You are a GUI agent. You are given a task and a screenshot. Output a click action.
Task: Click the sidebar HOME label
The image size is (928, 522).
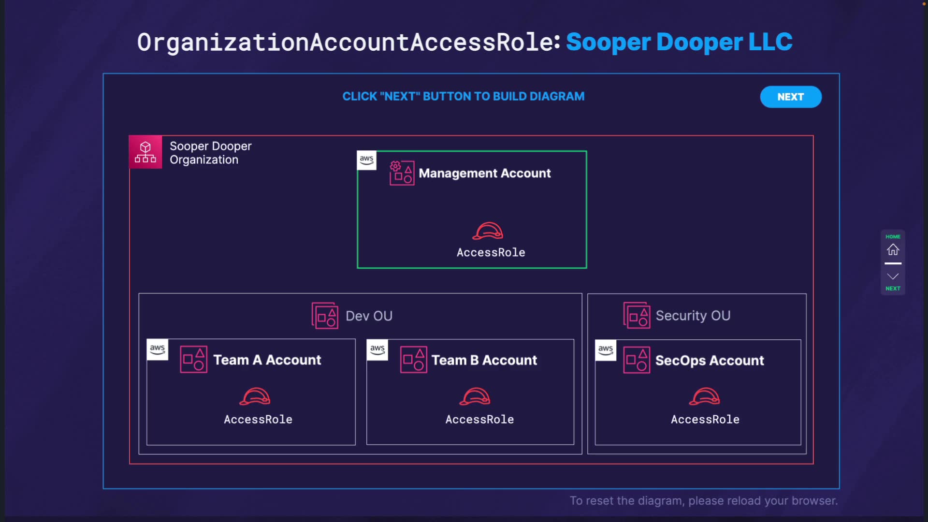click(x=893, y=236)
